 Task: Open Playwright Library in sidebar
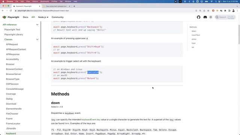pyautogui.click(x=13, y=34)
